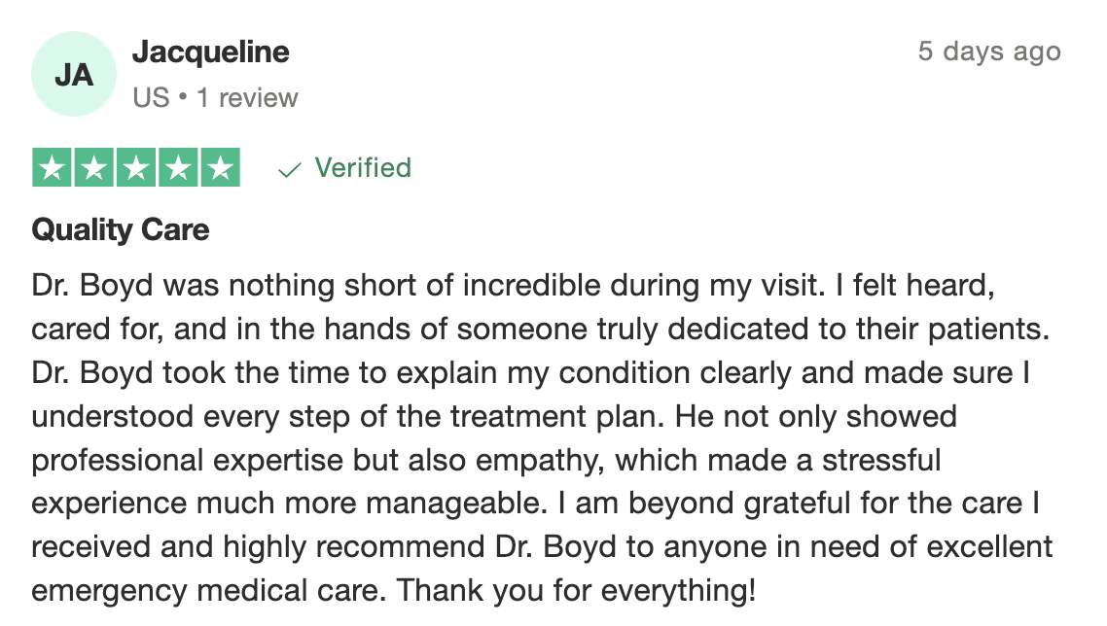The image size is (1107, 626).
Task: Click the "5 days ago" date
Action: pos(988,52)
